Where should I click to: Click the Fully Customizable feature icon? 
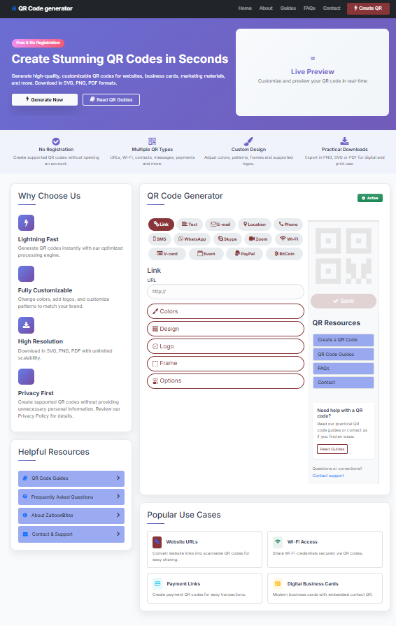click(x=26, y=274)
